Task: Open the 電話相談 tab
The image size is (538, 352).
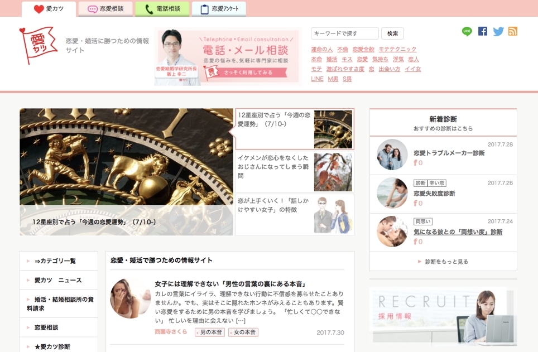Action: click(x=162, y=9)
